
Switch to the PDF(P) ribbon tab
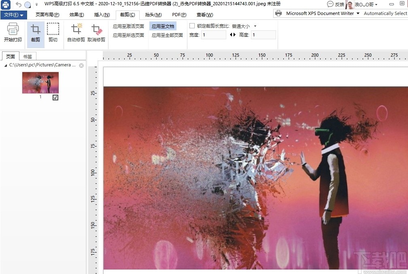click(179, 15)
